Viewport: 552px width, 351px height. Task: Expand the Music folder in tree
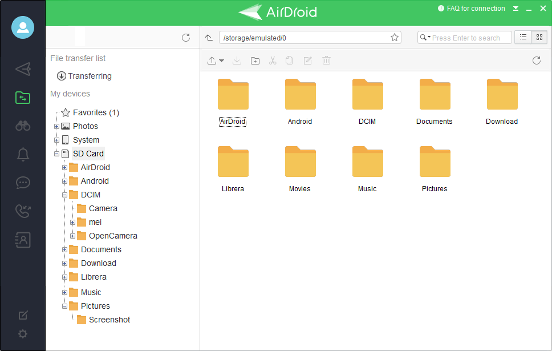point(64,292)
